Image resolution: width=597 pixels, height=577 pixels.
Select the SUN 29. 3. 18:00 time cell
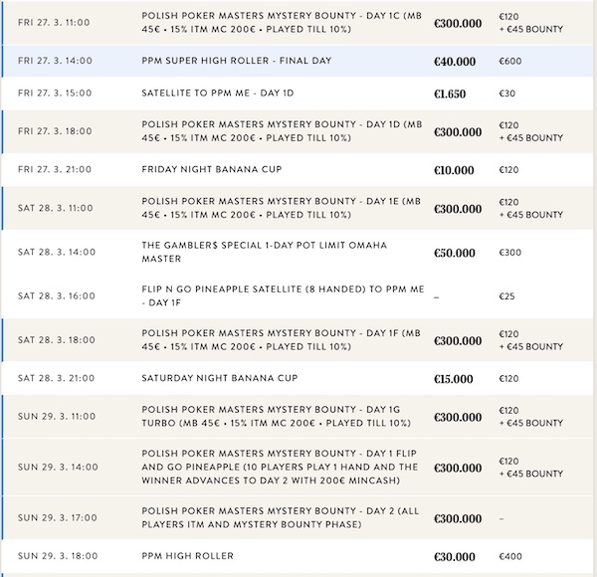click(56, 554)
